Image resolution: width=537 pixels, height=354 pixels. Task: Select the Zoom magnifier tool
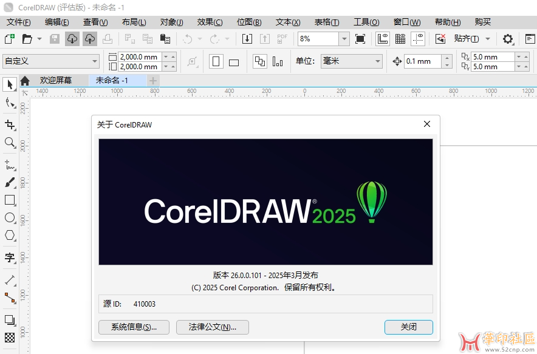pos(10,142)
